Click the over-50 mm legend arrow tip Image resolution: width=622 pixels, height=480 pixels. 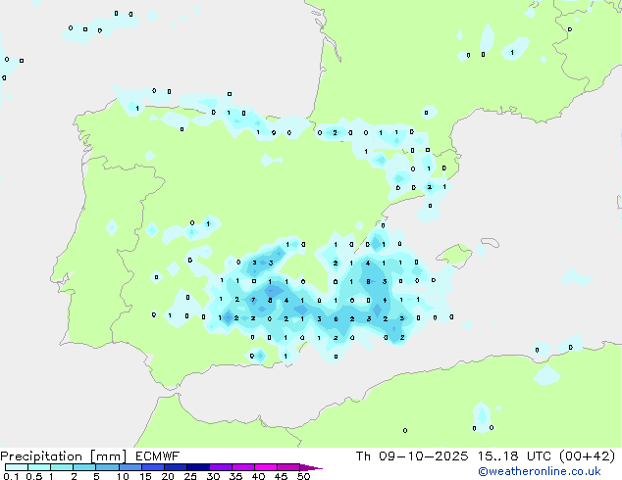point(311,467)
